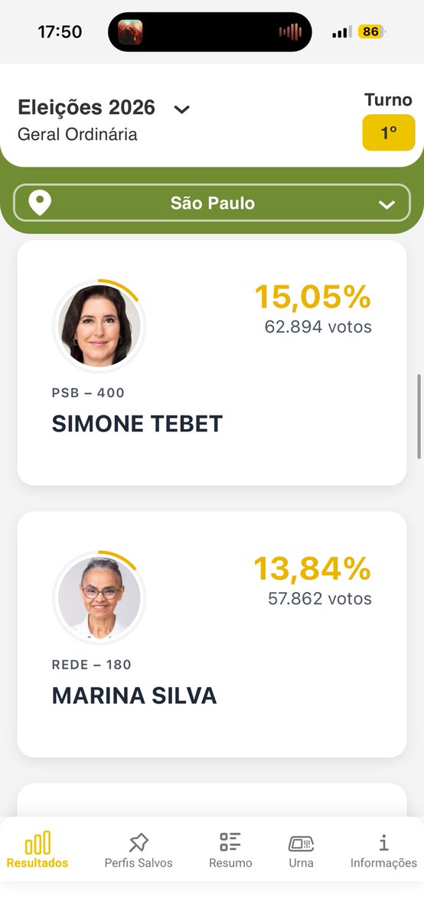Image resolution: width=424 pixels, height=918 pixels.
Task: Tap the location pin icon beside São Paulo
Action: click(40, 203)
